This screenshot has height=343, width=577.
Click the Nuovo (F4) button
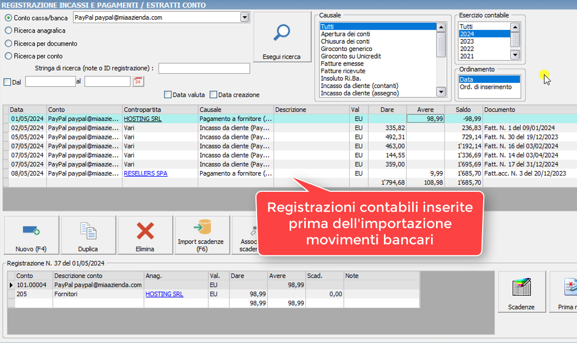[31, 235]
